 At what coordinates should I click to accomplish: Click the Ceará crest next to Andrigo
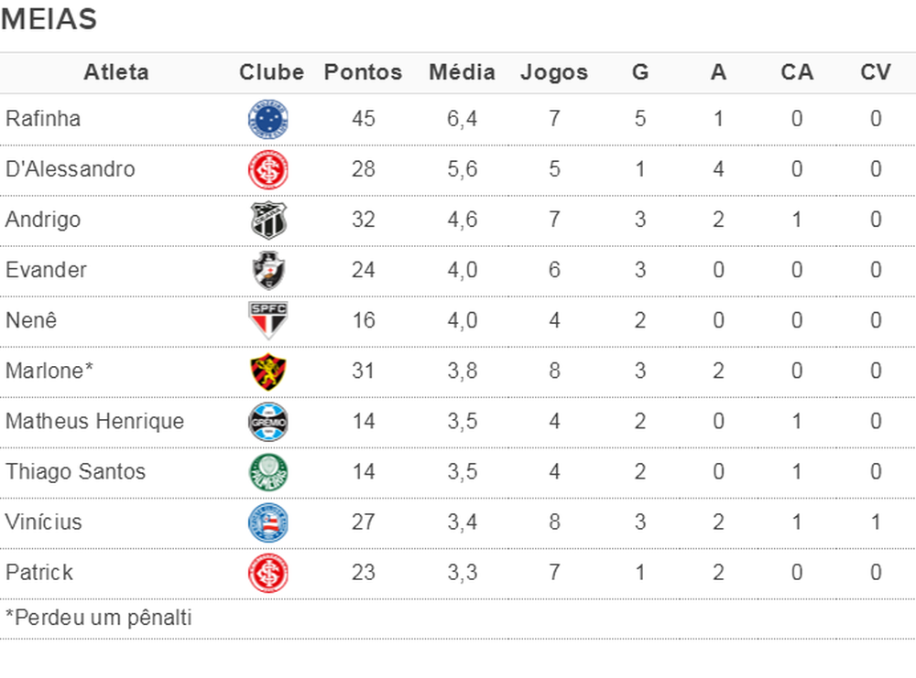[269, 221]
